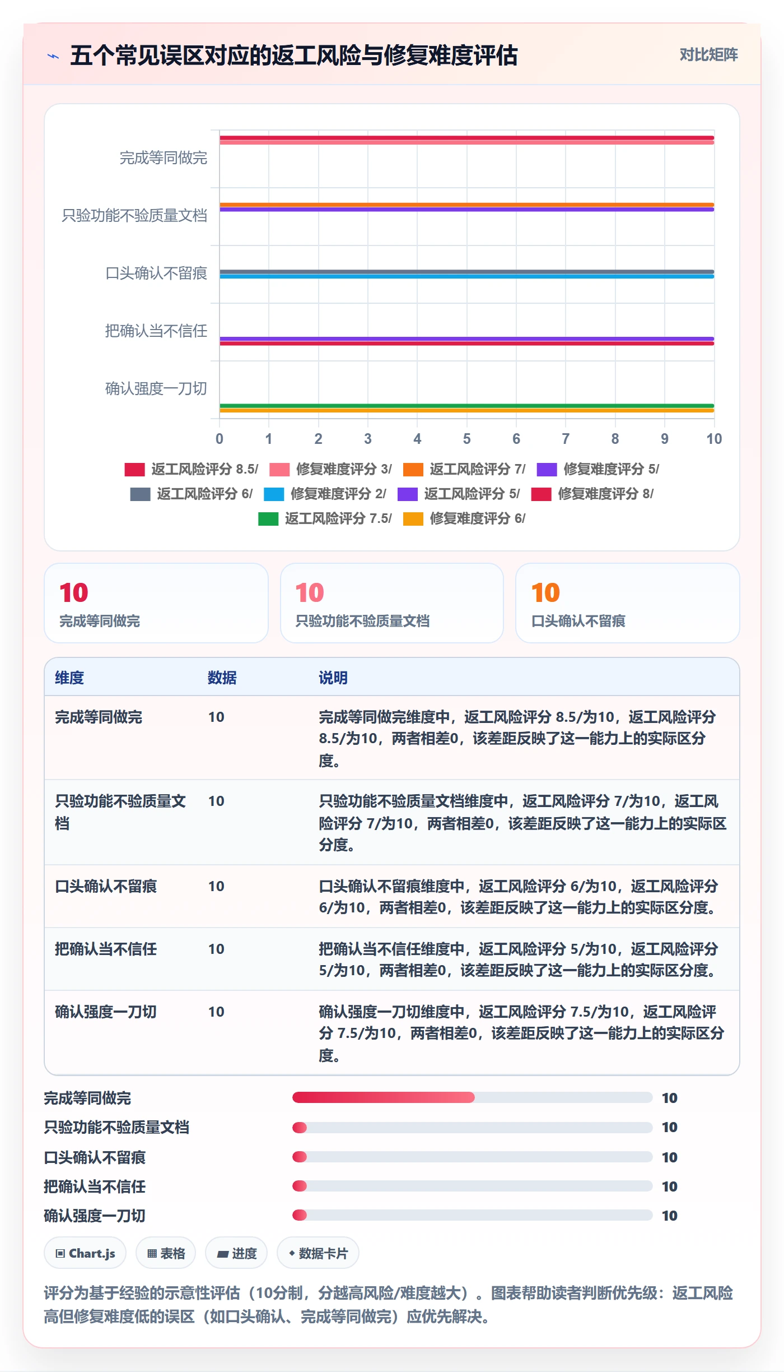The width and height of the screenshot is (784, 1372).
Task: Select the 只验功能不验质量文档 stat card
Action: coord(392,603)
